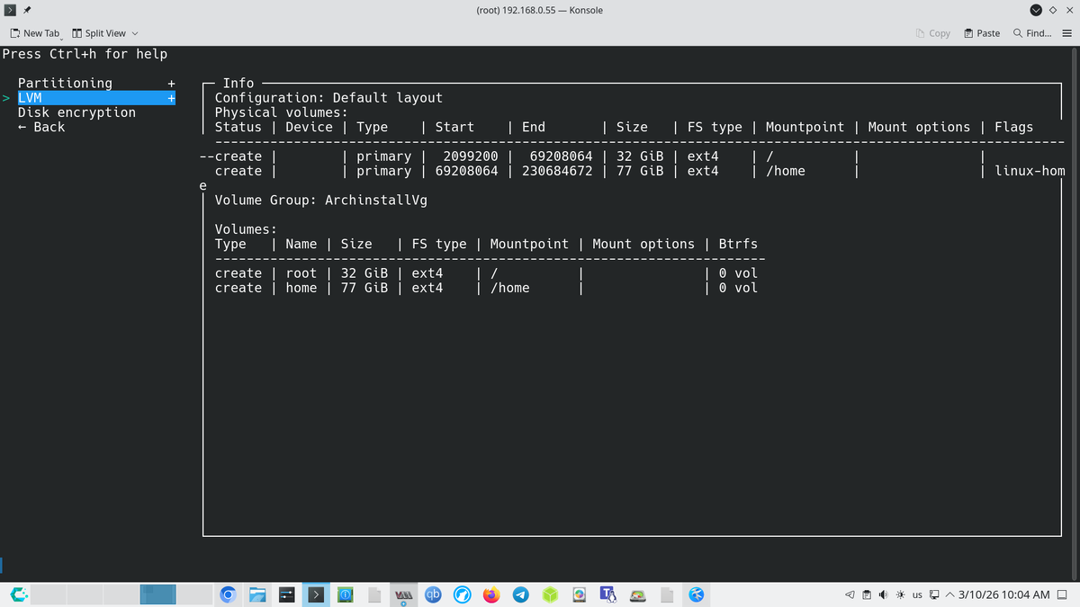Open the Dolphin file manager

pyautogui.click(x=258, y=594)
